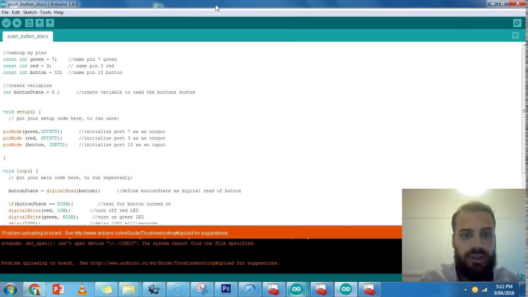Expand the tab options dropdown arrow

click(515, 36)
